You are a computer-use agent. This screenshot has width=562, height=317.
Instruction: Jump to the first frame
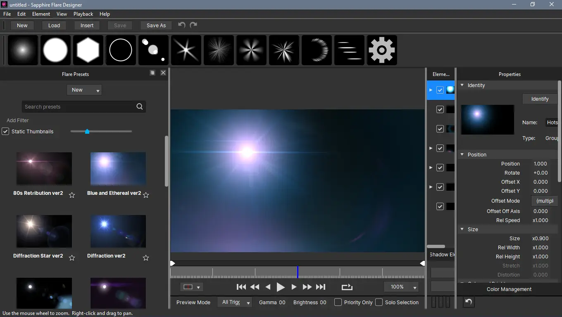(241, 287)
